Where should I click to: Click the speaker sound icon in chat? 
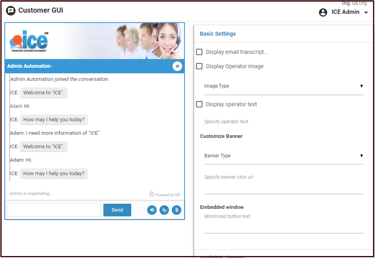tap(152, 210)
